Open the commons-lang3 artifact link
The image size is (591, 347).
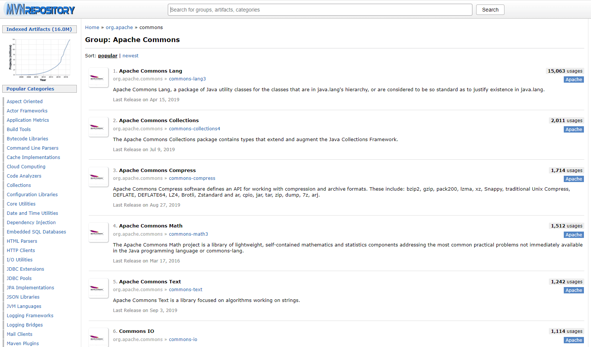pos(187,79)
